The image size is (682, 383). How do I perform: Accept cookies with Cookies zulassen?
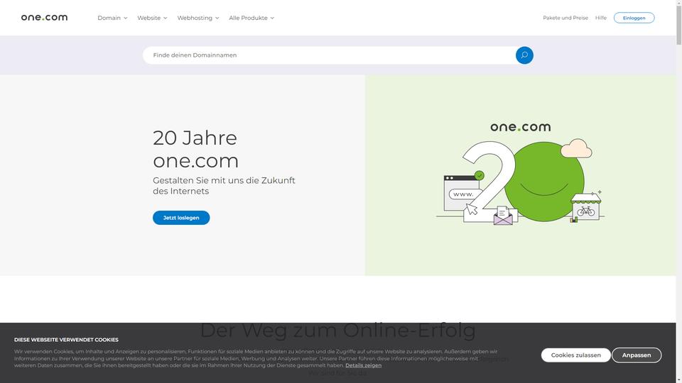click(x=575, y=355)
